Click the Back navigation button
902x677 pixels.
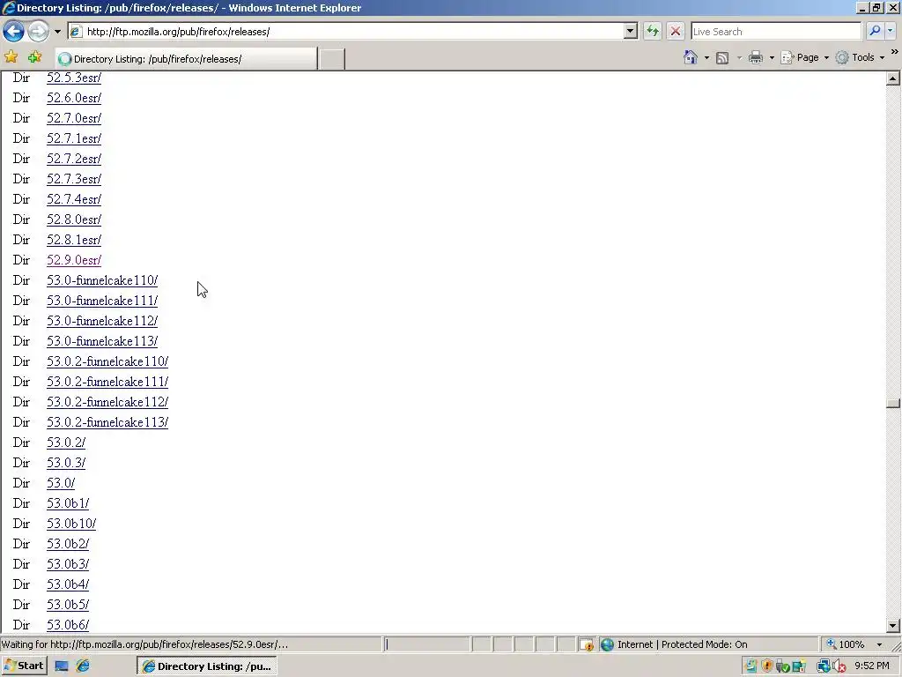pos(14,31)
